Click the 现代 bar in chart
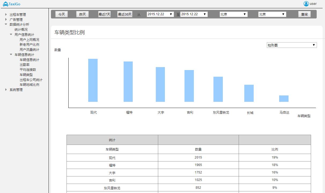Screen dimensions: 325x193 point(93,80)
